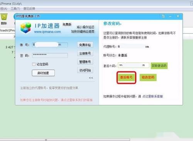Click 管理帐号 button
Image resolution: width=193 pixels, height=141 pixels.
(85, 62)
